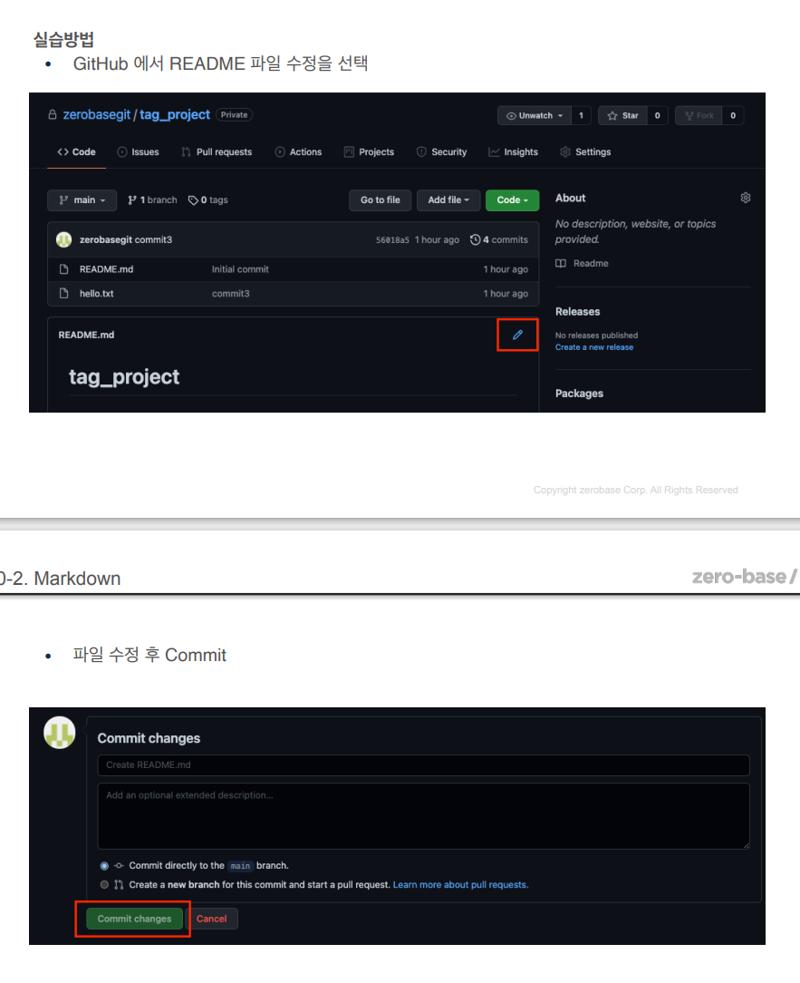Click the Private badge label
800x983 pixels.
point(235,115)
